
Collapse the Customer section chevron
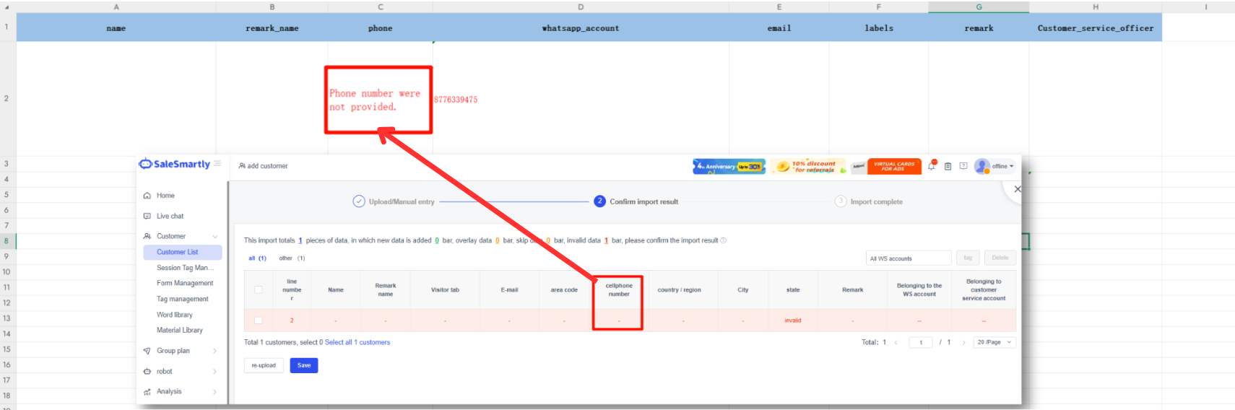(x=214, y=237)
